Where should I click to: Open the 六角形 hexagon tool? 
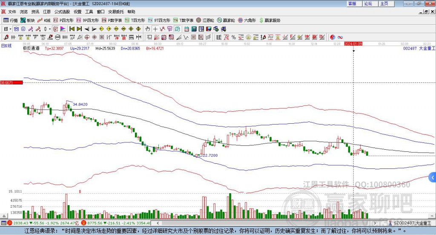click(x=247, y=20)
